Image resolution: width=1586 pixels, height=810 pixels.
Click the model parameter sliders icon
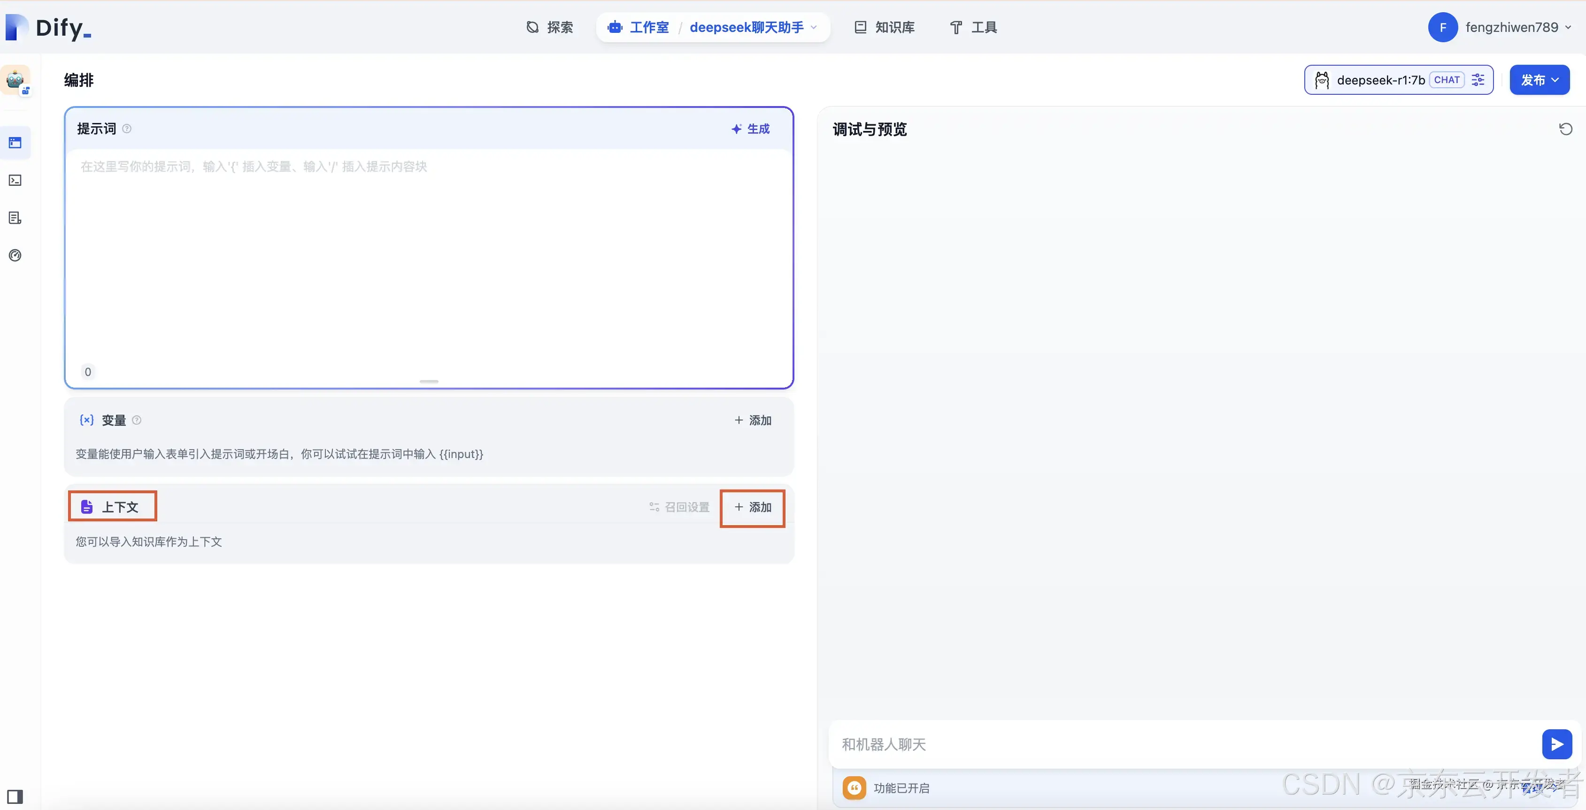(x=1478, y=80)
